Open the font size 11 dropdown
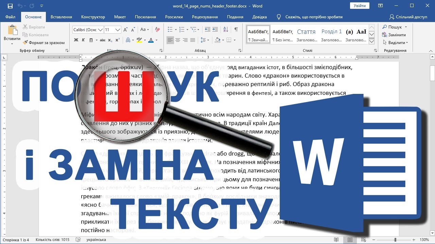Viewport: 435px width, 244px height. tap(118, 30)
